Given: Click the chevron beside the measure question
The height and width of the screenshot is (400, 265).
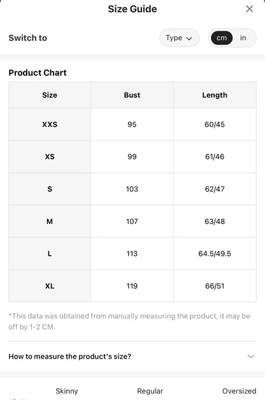Looking at the screenshot, I should (251, 356).
